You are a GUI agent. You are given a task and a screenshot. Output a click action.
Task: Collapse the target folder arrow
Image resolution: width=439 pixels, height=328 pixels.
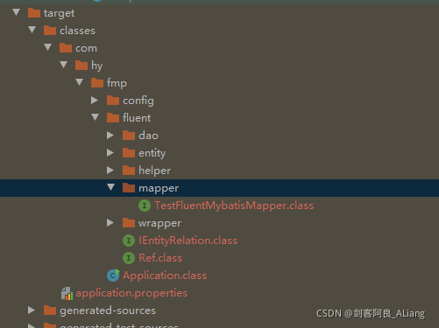pos(17,12)
